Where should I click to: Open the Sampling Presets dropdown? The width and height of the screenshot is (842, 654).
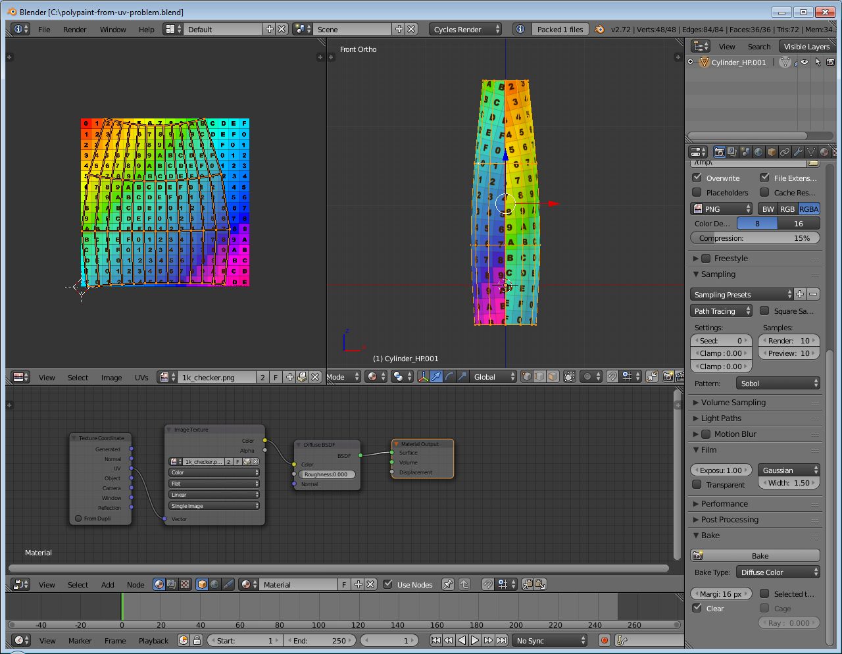[742, 294]
